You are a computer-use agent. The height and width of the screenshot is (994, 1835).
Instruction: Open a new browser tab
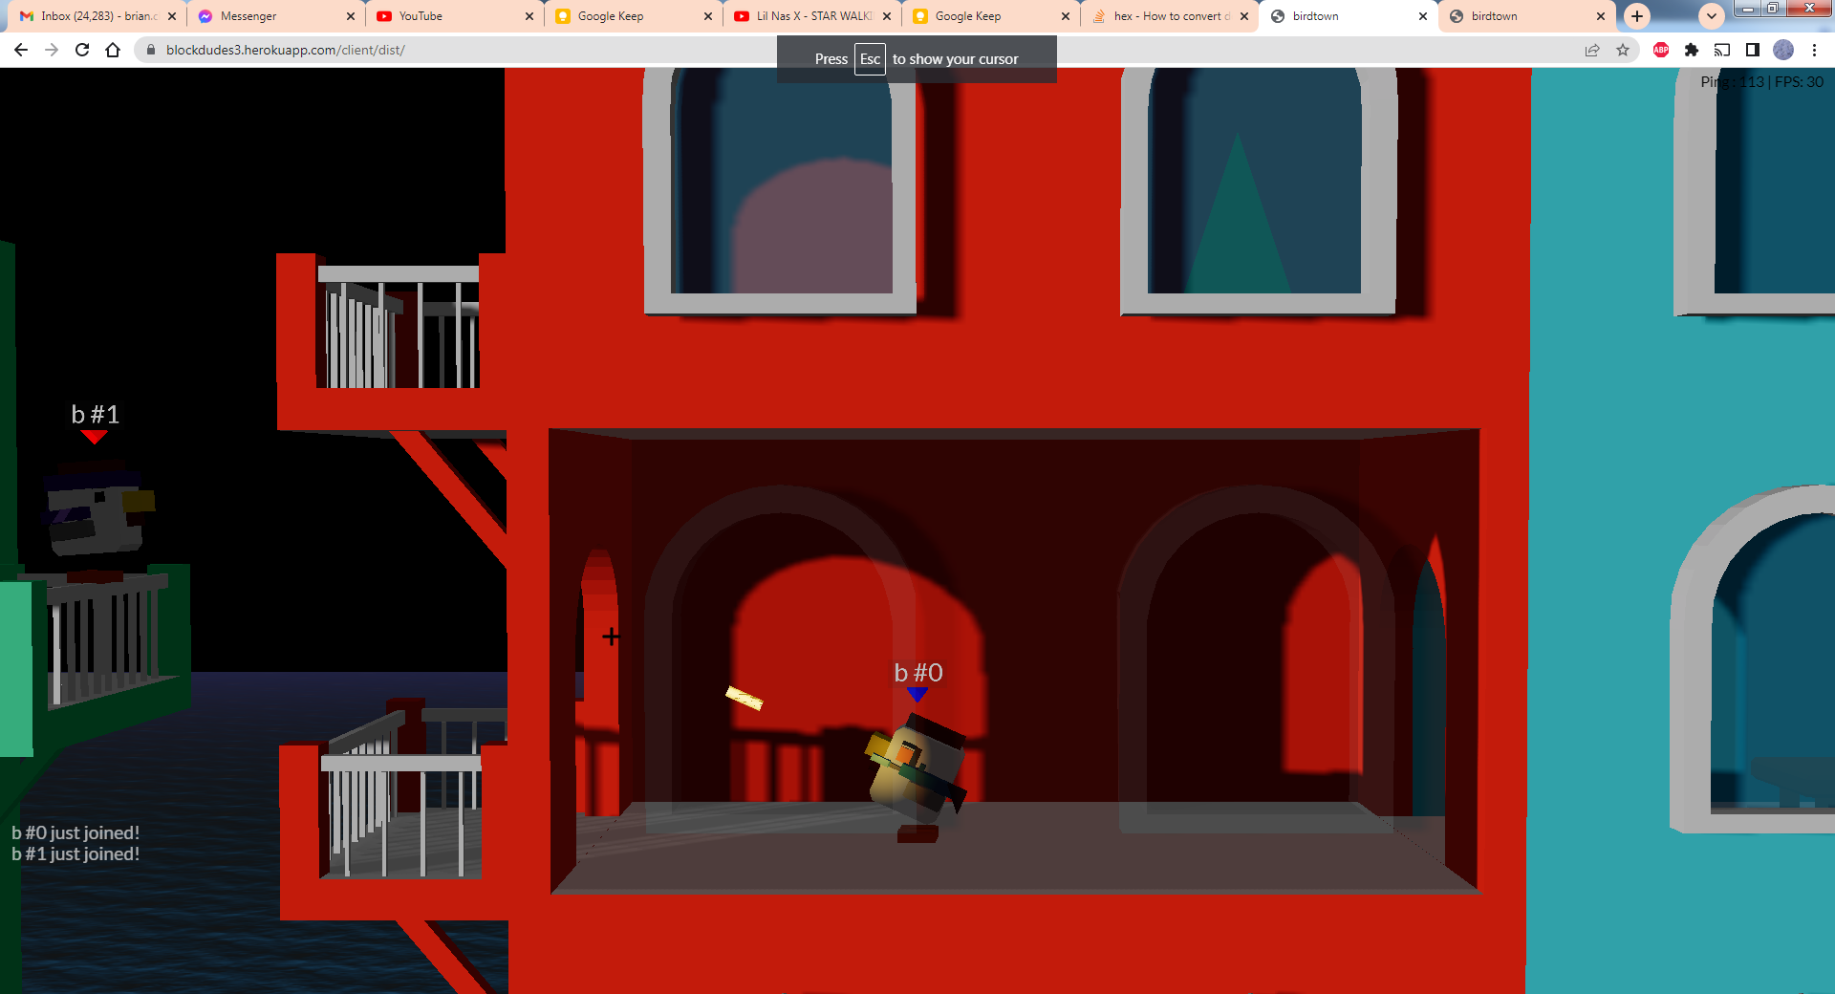click(x=1637, y=16)
